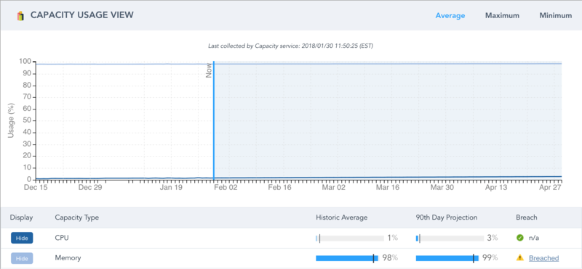
Task: Click the Historic Average column header
Action: (341, 218)
